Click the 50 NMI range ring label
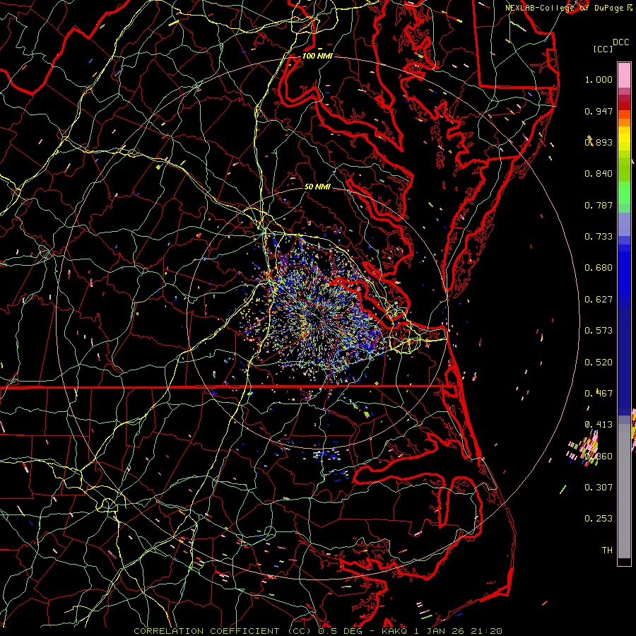This screenshot has height=636, width=636. click(317, 187)
